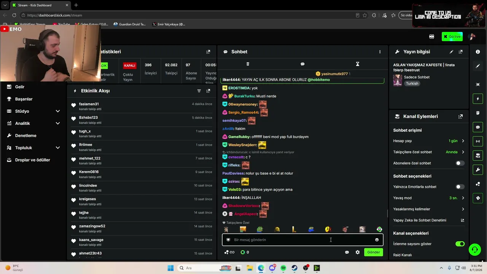This screenshot has height=274, width=487.
Task: Click the broadcast signal icon in right sidebar
Action: click(x=478, y=141)
